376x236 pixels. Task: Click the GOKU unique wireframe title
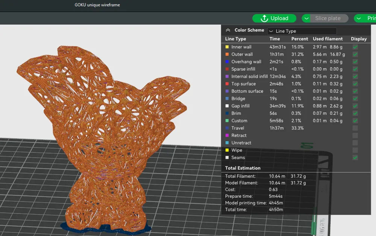click(x=97, y=5)
